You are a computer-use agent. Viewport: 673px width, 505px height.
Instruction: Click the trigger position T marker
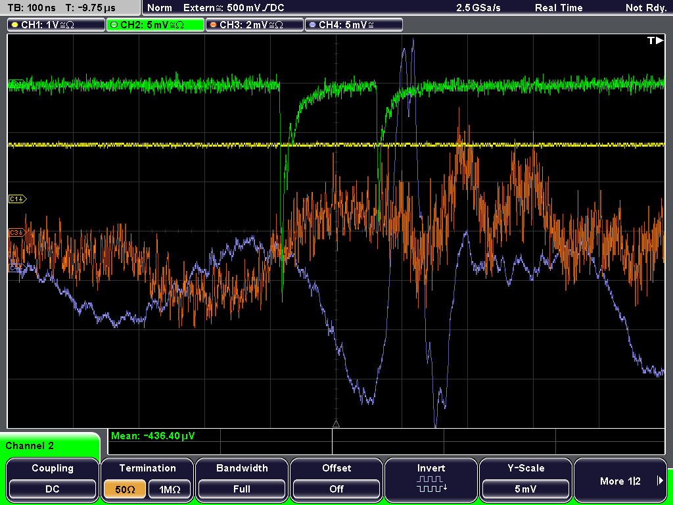click(x=655, y=41)
